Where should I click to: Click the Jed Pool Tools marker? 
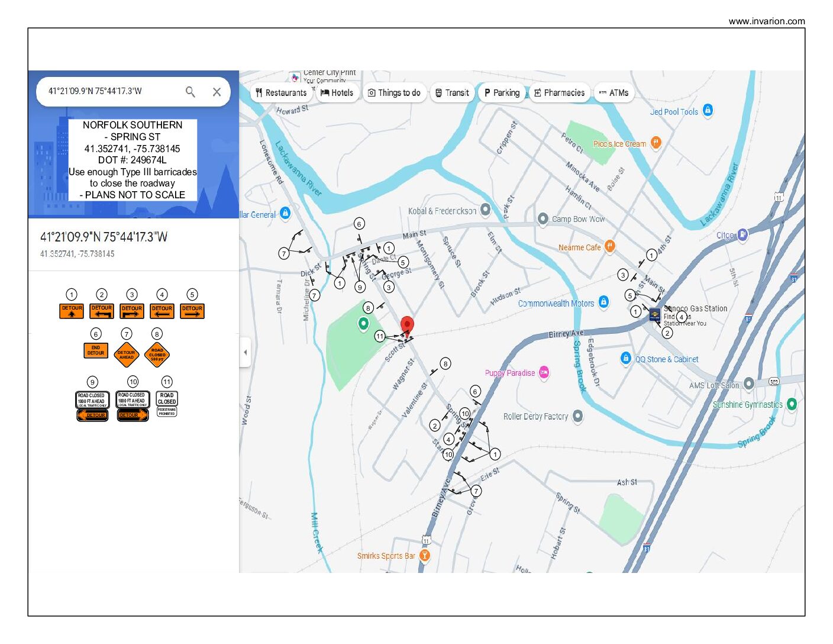point(708,110)
